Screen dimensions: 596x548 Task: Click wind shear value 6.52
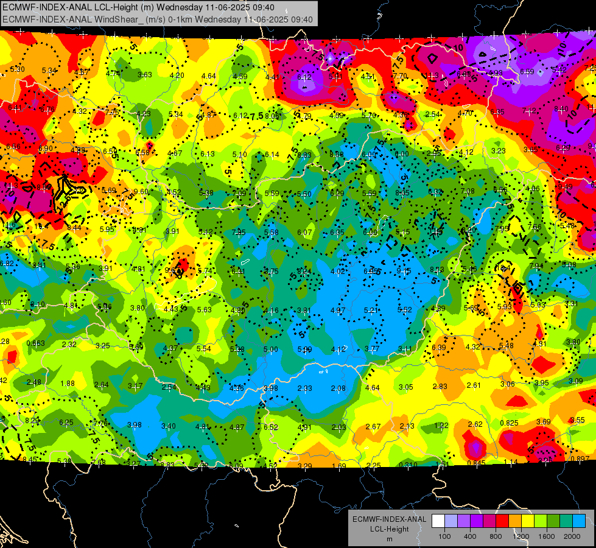pyautogui.click(x=271, y=427)
